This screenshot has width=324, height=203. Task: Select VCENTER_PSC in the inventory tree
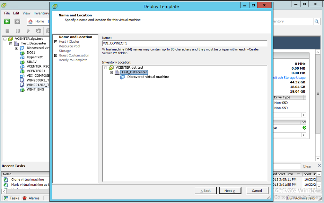[x=38, y=66]
